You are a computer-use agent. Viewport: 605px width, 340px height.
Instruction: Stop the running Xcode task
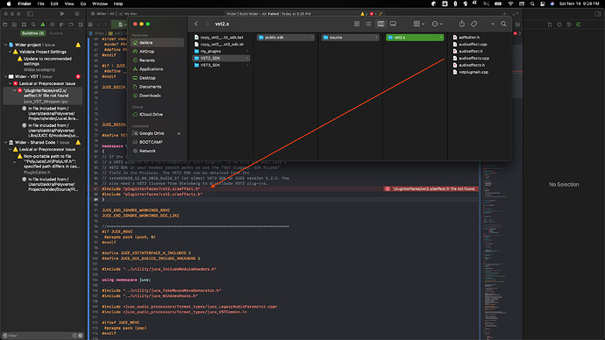pyautogui.click(x=77, y=14)
